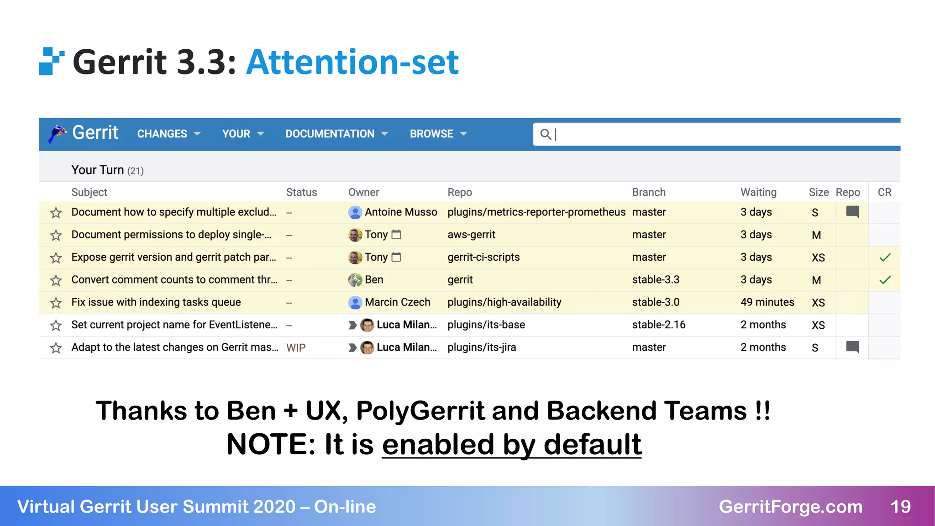The image size is (935, 526).
Task: Click the CR column header
Action: 884,192
